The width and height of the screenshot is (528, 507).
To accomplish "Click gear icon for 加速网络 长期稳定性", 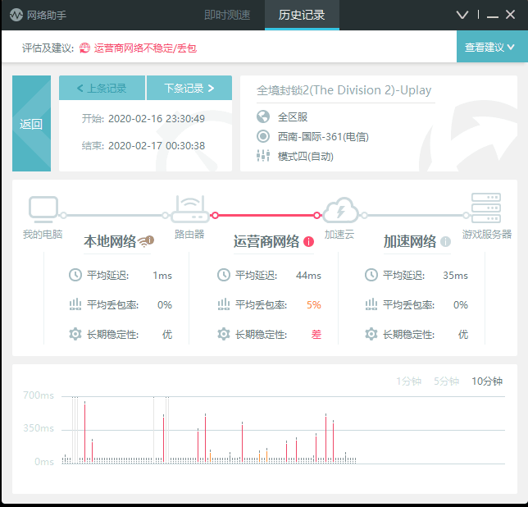I will click(371, 334).
